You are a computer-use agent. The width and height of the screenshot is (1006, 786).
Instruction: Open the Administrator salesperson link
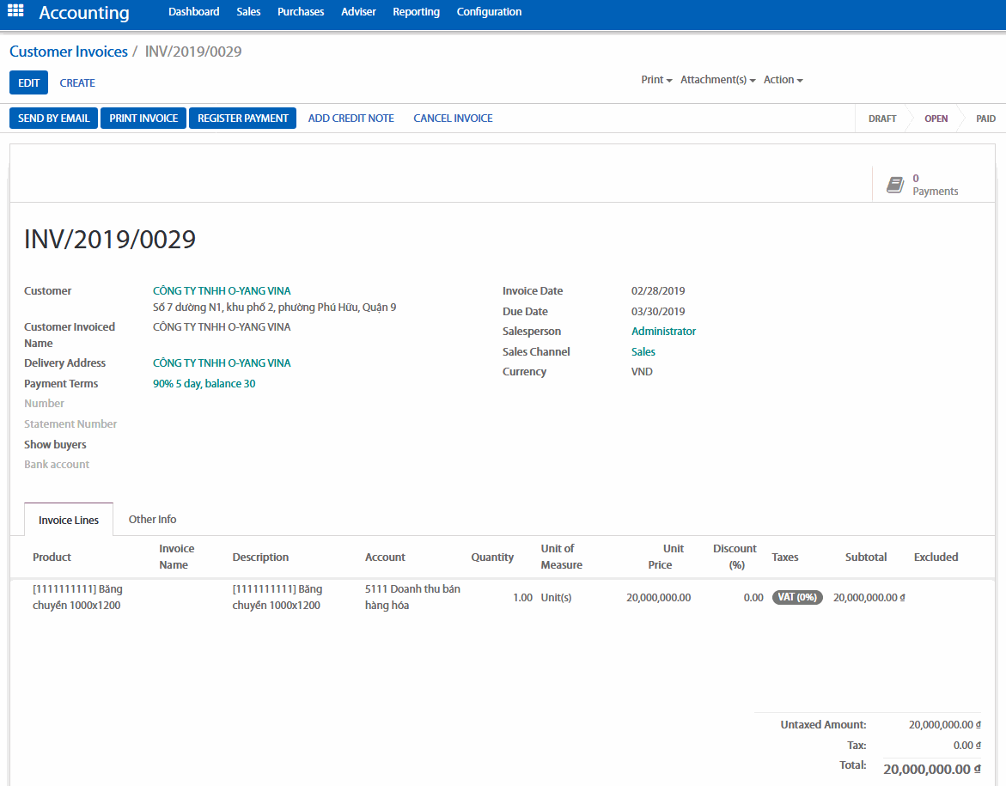(663, 332)
